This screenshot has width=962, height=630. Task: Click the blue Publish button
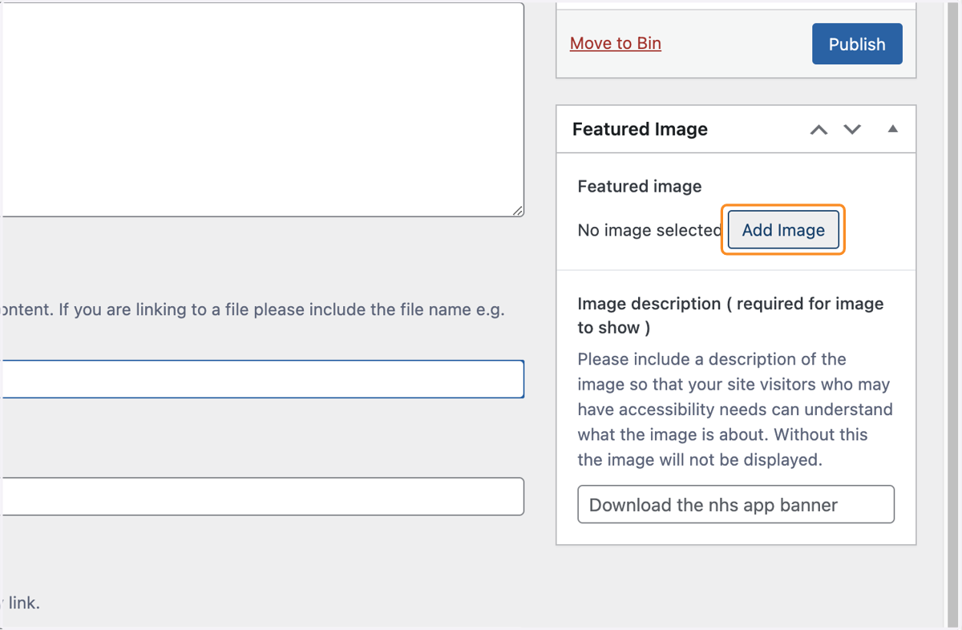pyautogui.click(x=857, y=44)
